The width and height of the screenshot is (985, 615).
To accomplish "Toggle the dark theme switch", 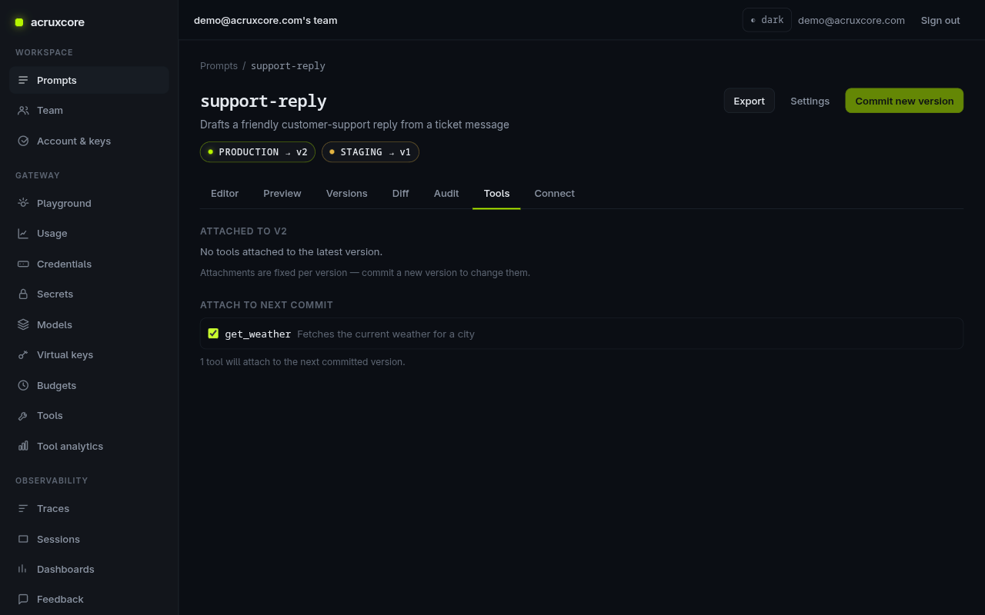I will coord(766,20).
